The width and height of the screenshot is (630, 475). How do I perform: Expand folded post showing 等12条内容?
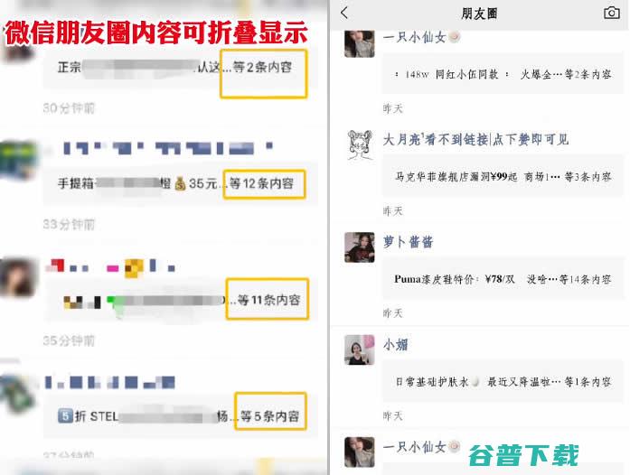264,184
